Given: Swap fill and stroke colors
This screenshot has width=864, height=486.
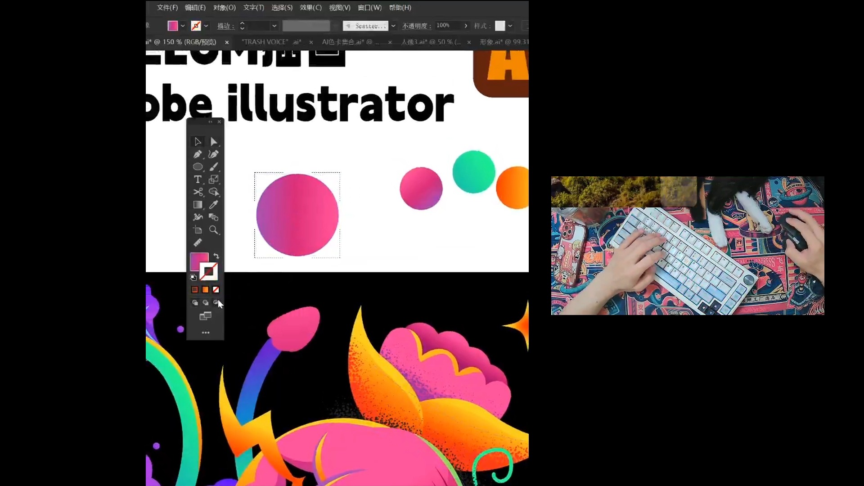Looking at the screenshot, I should pyautogui.click(x=216, y=256).
